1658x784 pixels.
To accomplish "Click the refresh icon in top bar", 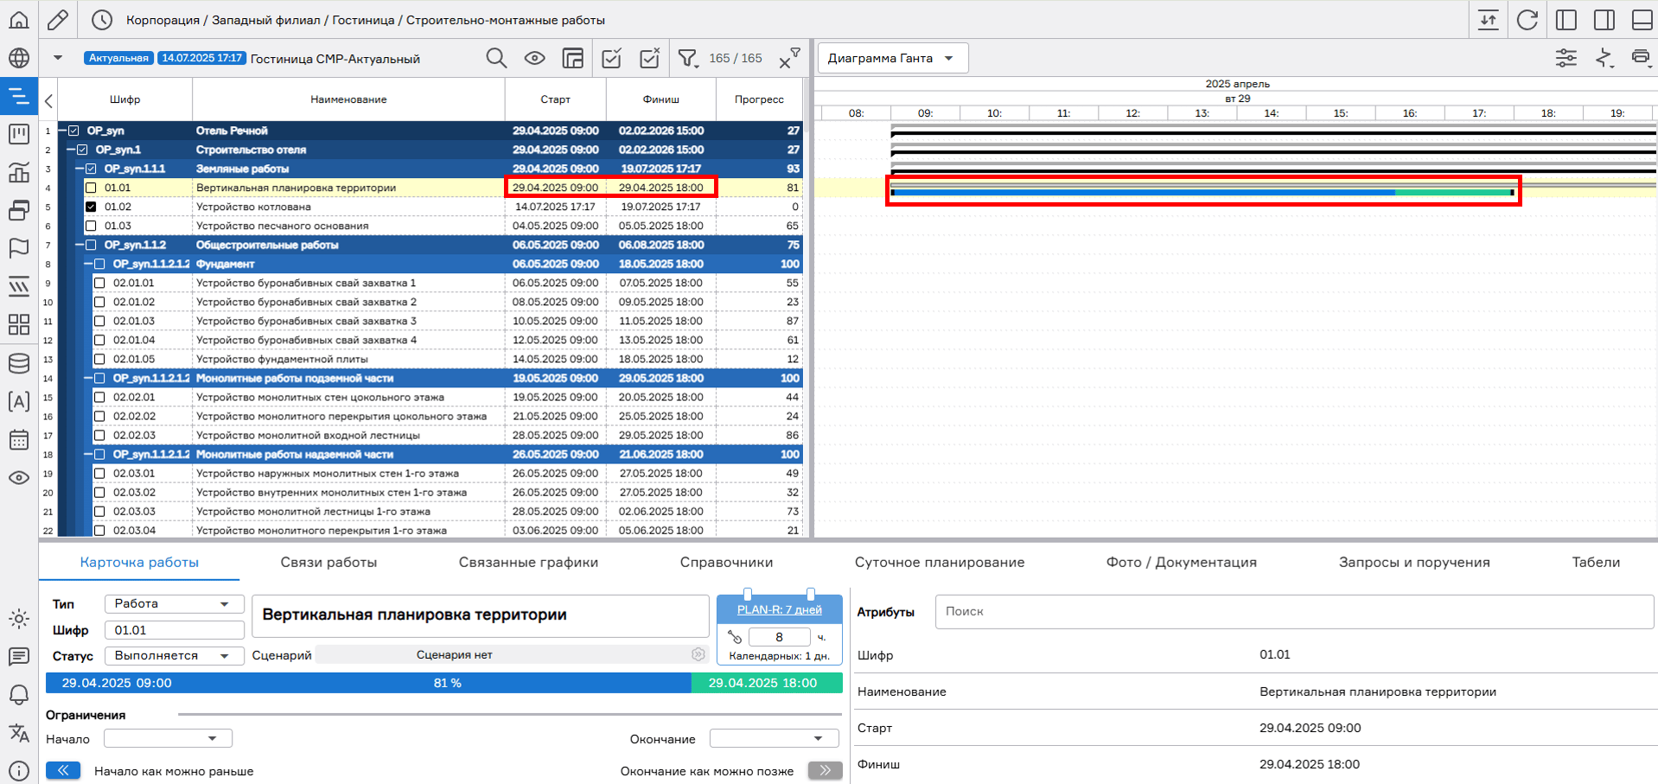I will point(1527,20).
